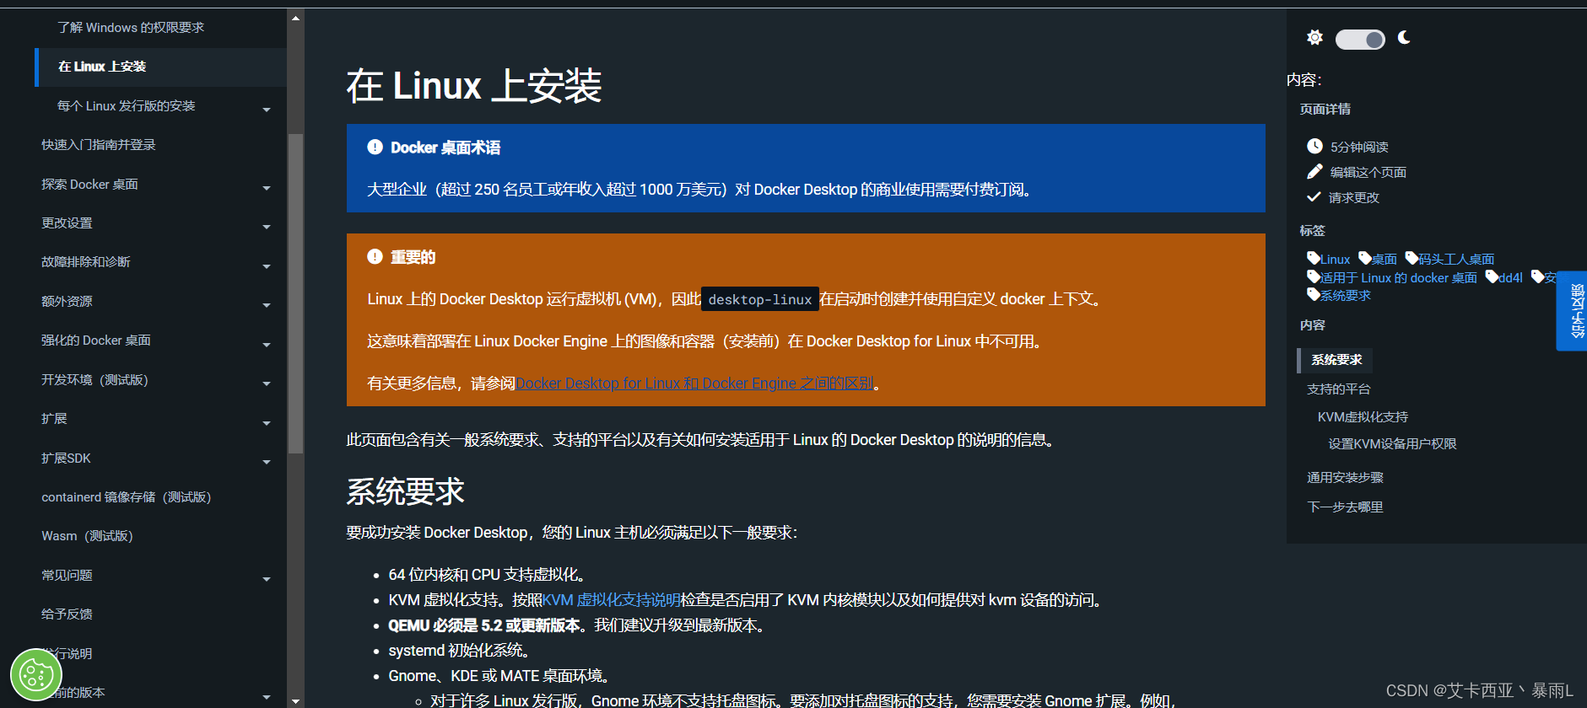Click the 系统要求 tag link
This screenshot has width=1587, height=708.
coord(1346,295)
